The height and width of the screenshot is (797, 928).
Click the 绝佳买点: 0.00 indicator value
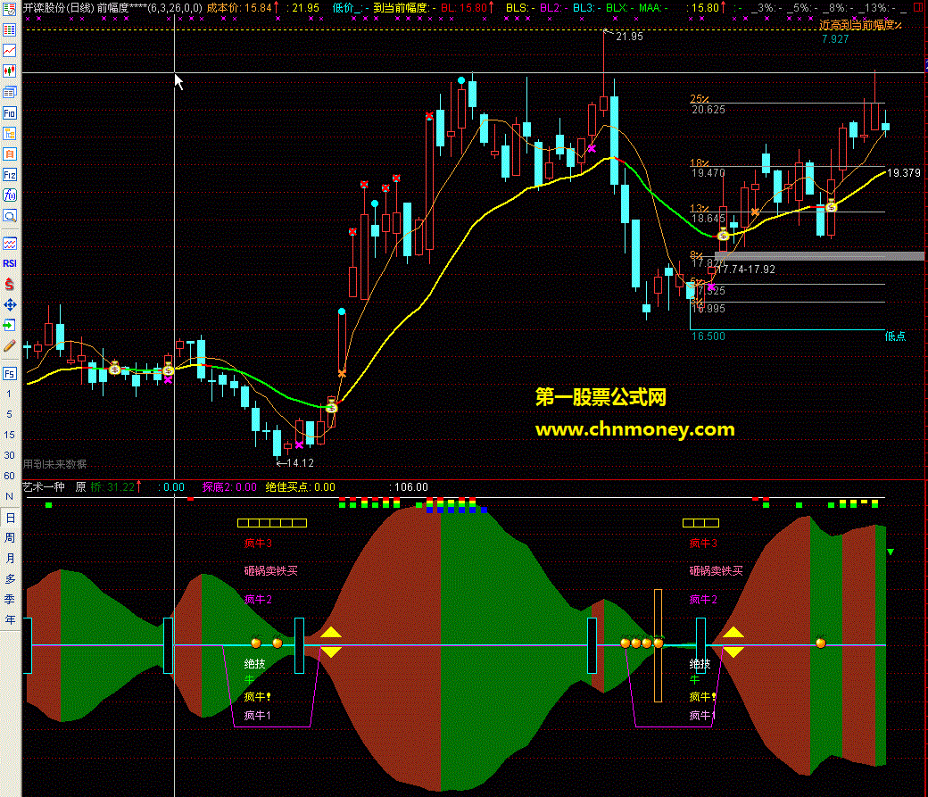click(300, 486)
